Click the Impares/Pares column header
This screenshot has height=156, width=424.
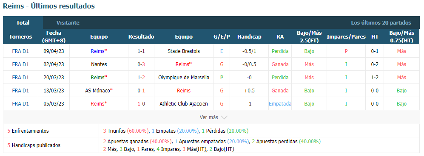[346, 36]
